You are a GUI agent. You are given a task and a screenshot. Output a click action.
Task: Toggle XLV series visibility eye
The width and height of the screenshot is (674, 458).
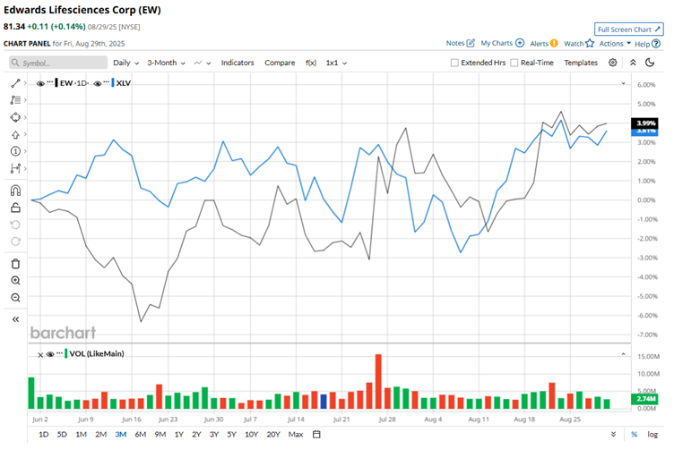click(98, 83)
